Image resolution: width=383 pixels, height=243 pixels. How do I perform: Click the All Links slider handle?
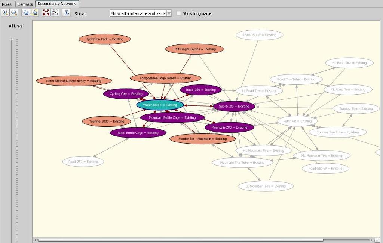coord(12,39)
